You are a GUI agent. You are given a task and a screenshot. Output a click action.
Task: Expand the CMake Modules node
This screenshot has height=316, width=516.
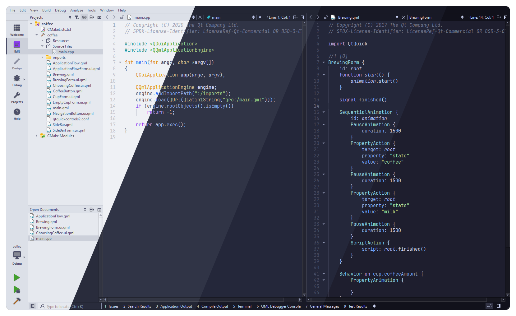tap(37, 136)
